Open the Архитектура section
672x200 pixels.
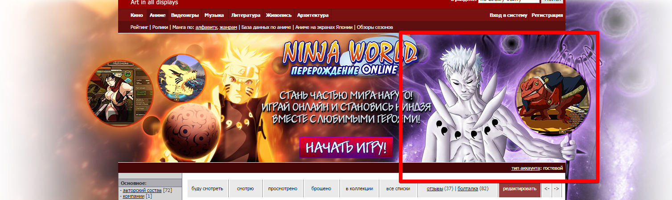coord(313,15)
